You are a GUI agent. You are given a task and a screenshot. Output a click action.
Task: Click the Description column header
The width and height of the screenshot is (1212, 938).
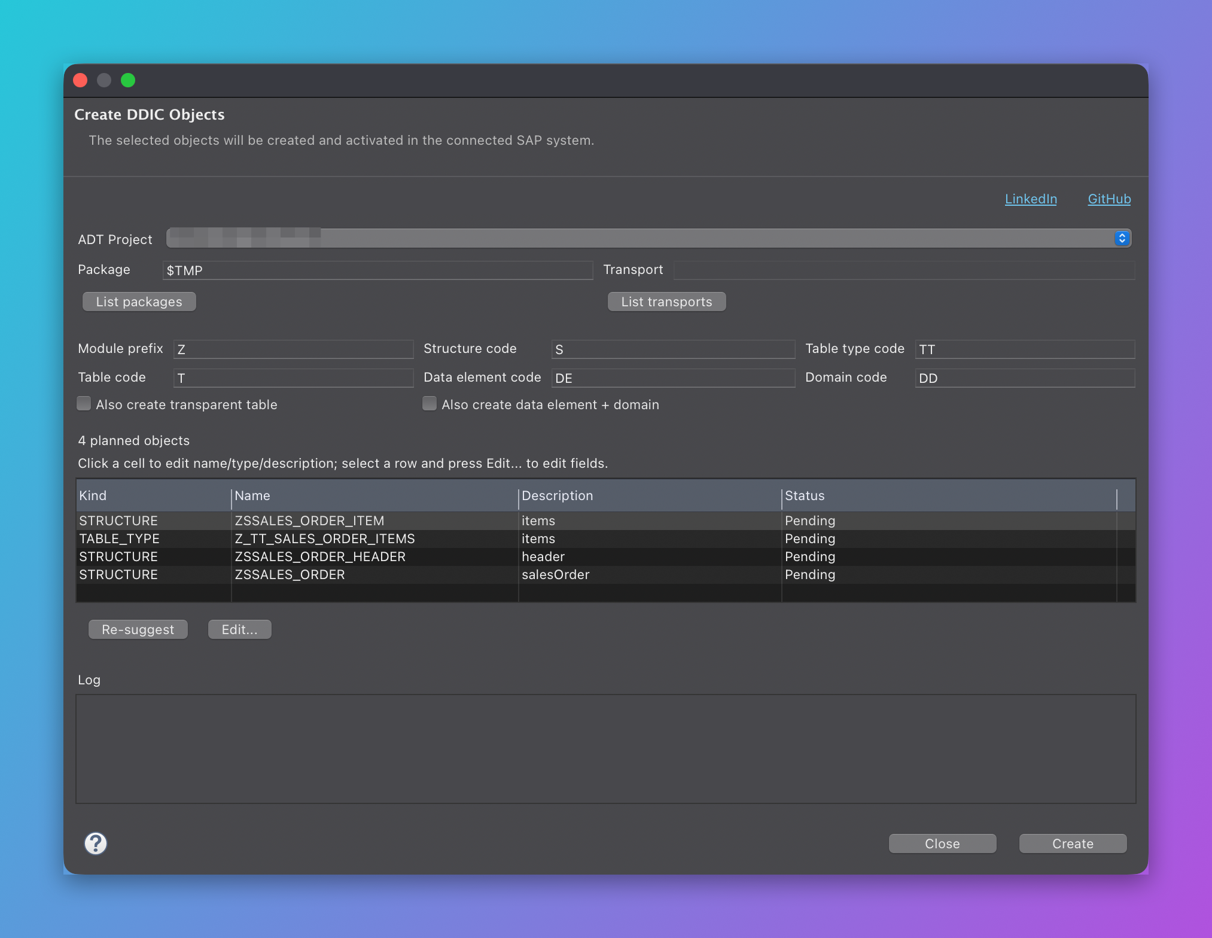click(650, 496)
